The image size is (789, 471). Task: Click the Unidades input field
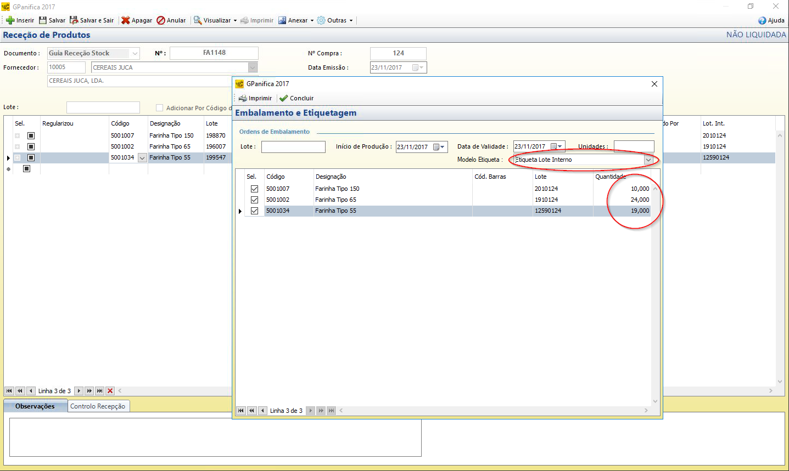coord(634,146)
